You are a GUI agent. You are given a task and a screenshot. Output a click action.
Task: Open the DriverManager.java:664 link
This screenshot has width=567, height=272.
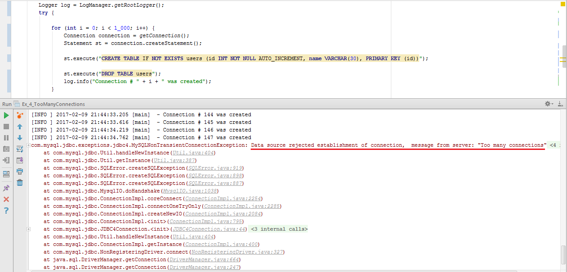coord(204,260)
